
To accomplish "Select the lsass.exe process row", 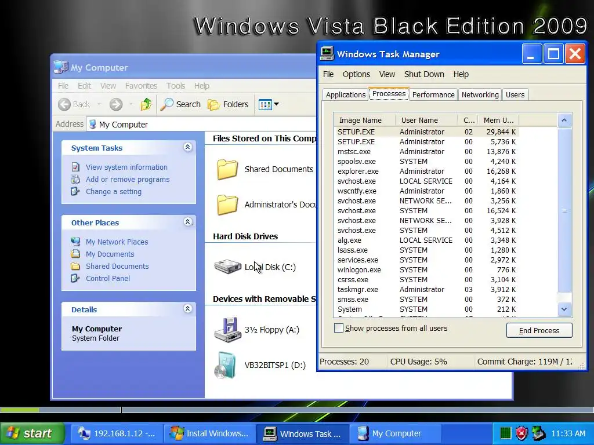I will point(426,250).
